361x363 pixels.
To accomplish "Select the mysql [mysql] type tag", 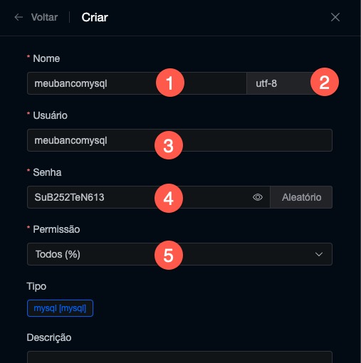I will pyautogui.click(x=60, y=308).
